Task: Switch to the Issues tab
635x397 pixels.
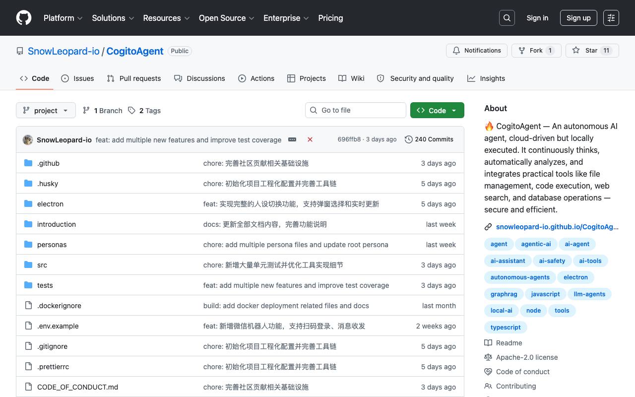Action: (77, 78)
